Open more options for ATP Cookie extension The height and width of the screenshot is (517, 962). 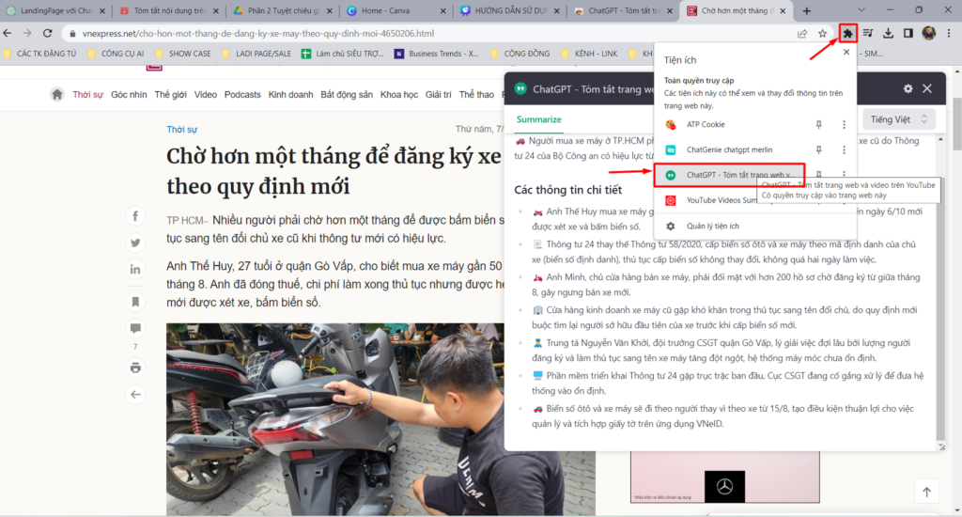tap(844, 124)
